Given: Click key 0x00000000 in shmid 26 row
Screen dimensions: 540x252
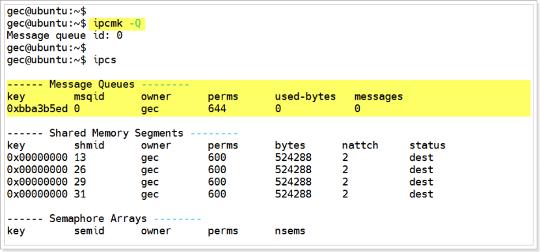Looking at the screenshot, I should (37, 170).
